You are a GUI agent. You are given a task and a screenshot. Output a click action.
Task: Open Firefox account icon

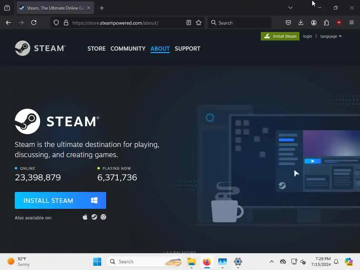314,22
